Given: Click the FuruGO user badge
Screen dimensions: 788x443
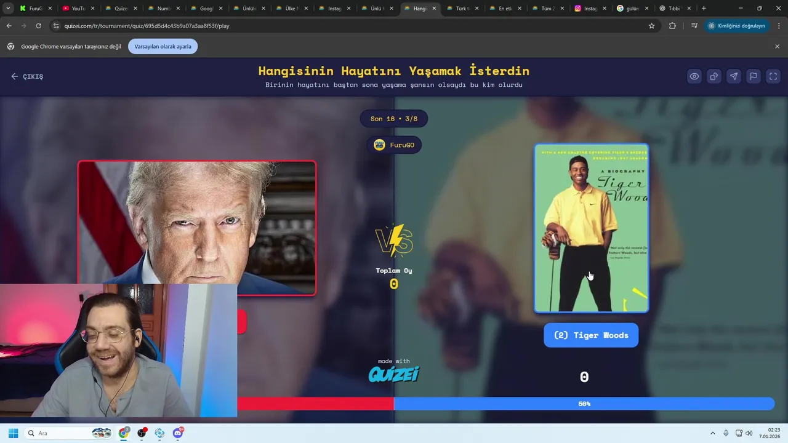Looking at the screenshot, I should 394,145.
